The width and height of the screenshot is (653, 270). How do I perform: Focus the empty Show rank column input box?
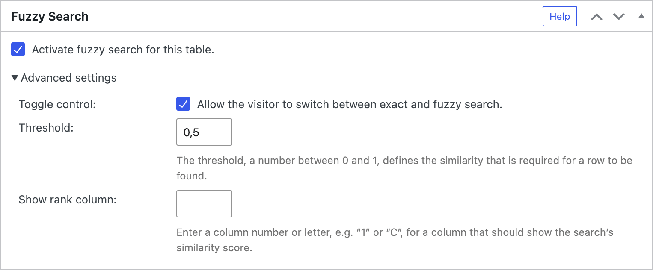point(204,204)
